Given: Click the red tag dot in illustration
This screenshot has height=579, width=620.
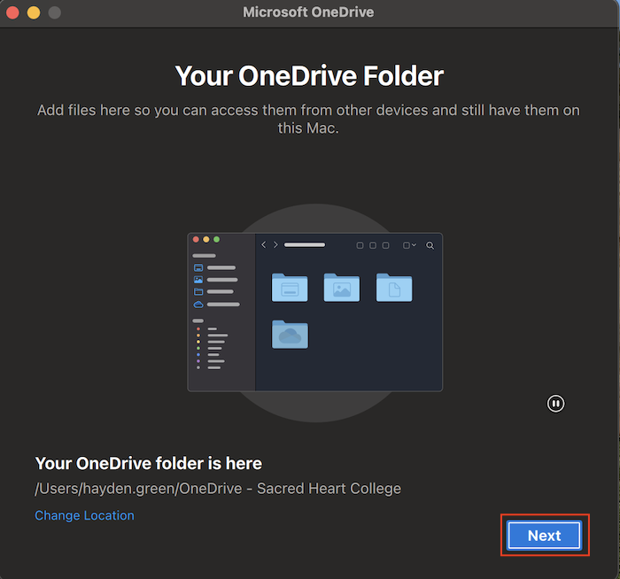Looking at the screenshot, I should (x=198, y=328).
